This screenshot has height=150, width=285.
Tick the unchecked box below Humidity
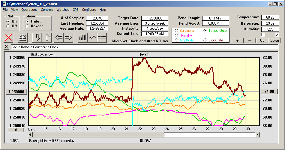click(x=263, y=34)
